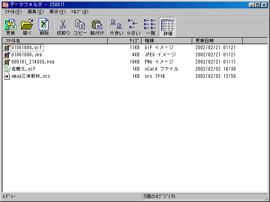This screenshot has width=270, height=202.
Task: Sort by ファイル名 column header
Action: click(55, 41)
